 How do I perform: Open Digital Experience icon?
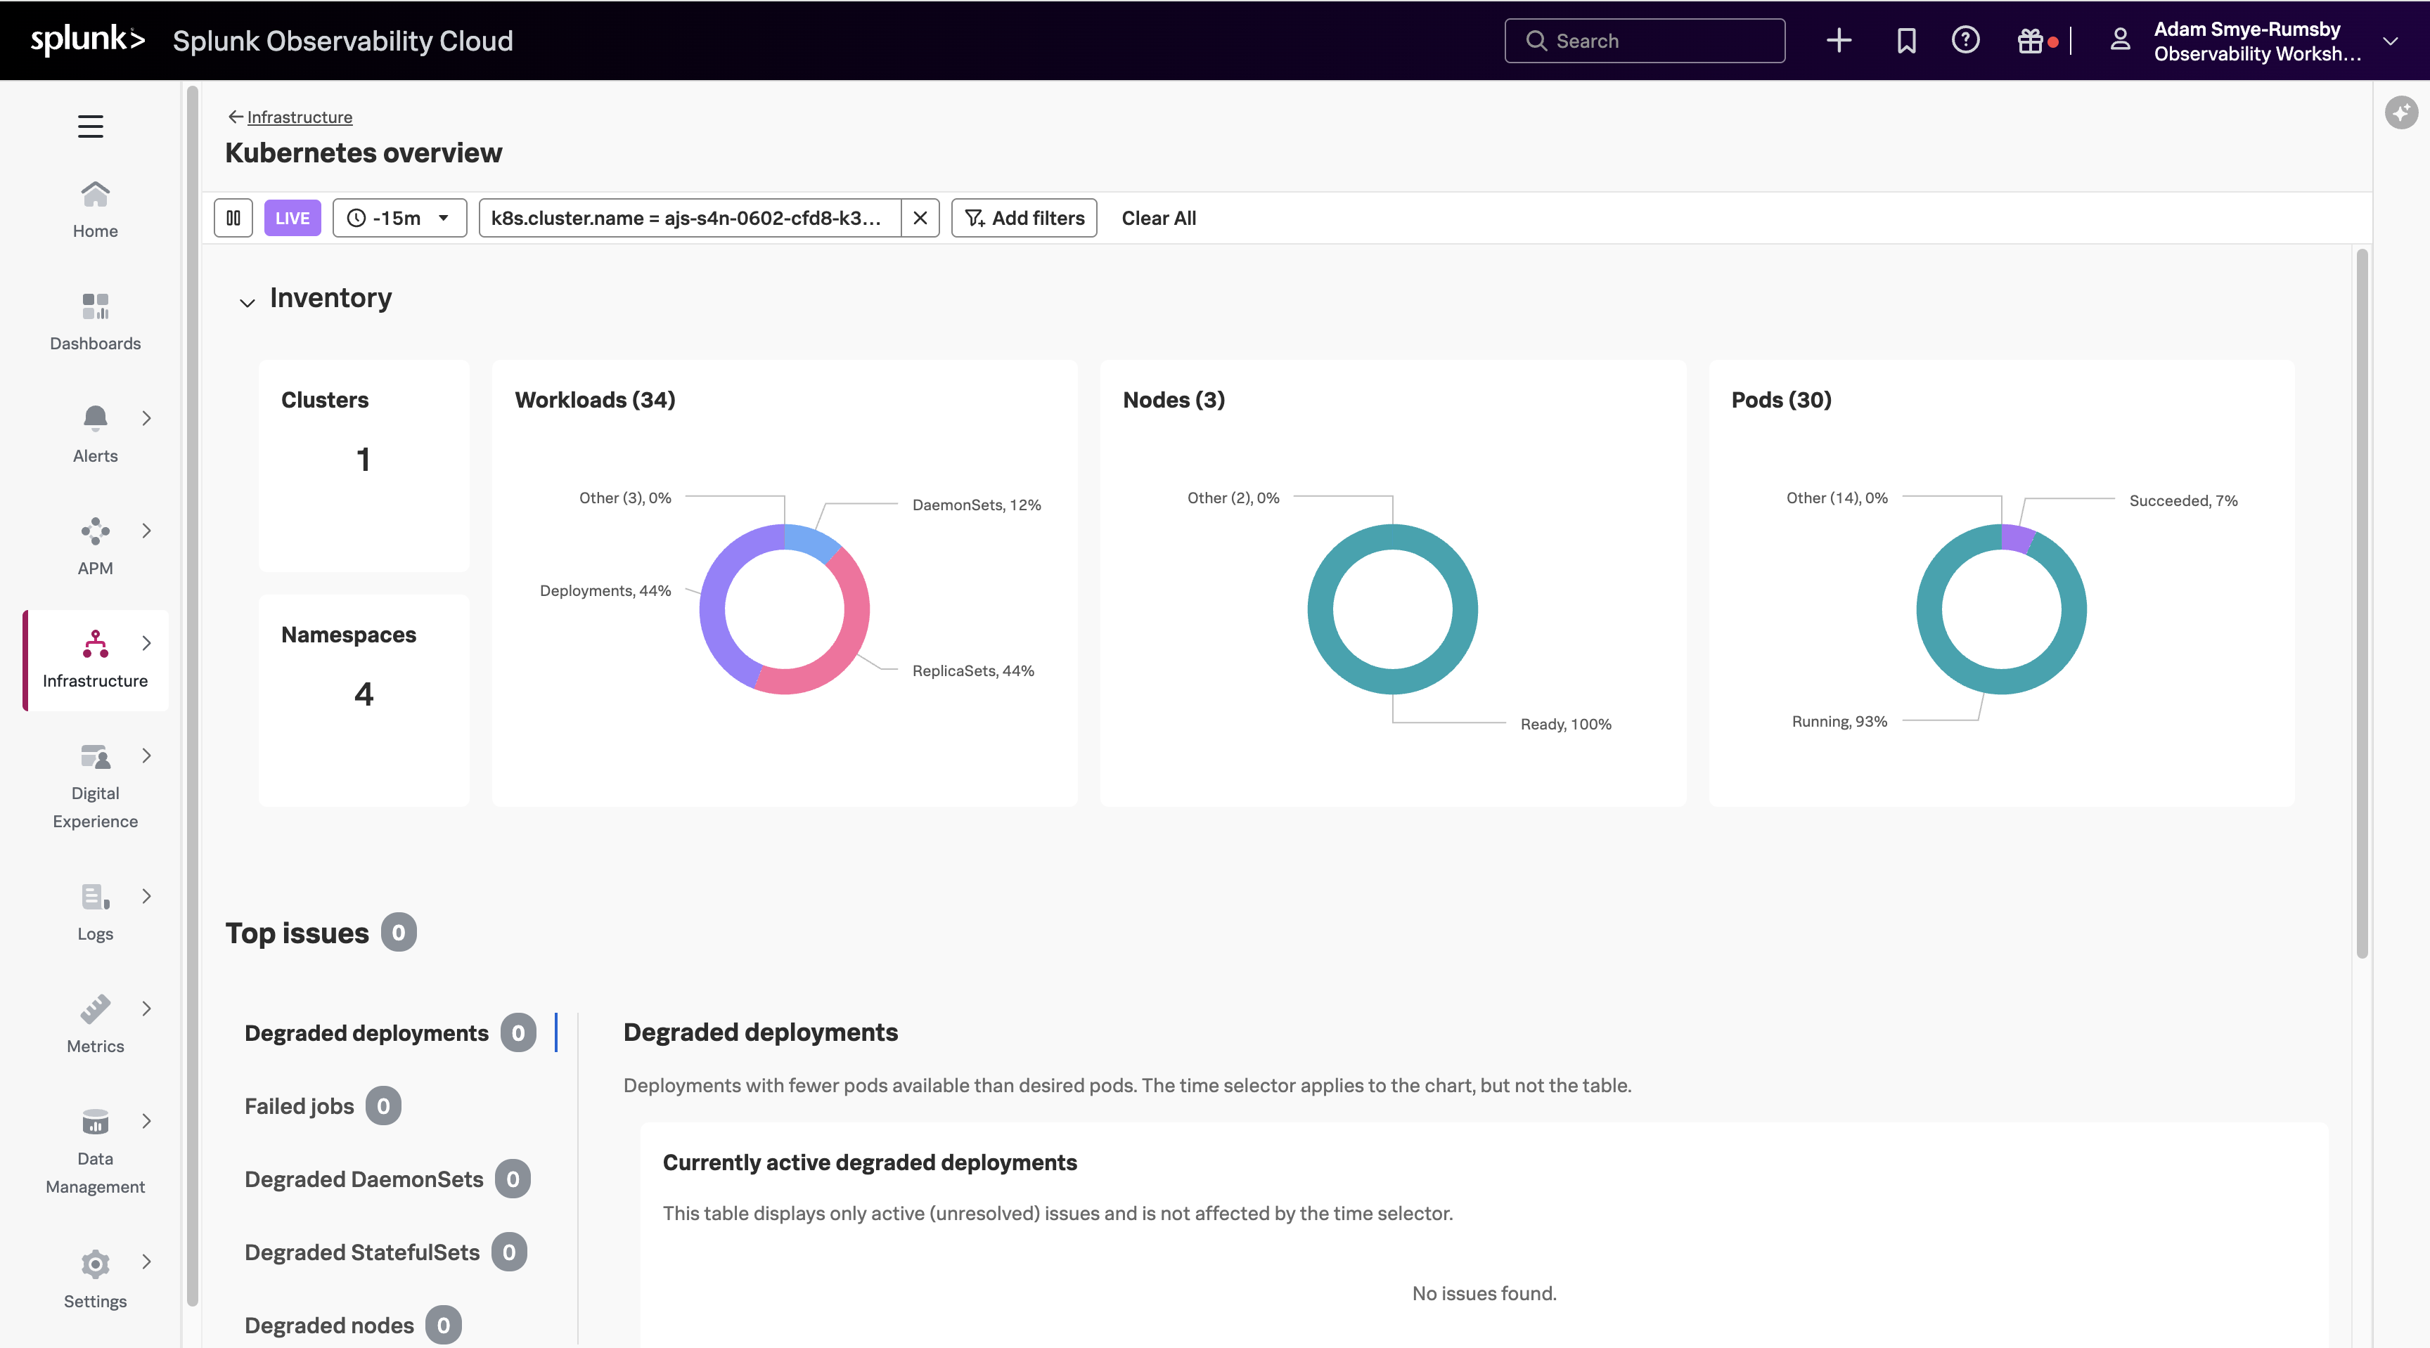pyautogui.click(x=96, y=756)
